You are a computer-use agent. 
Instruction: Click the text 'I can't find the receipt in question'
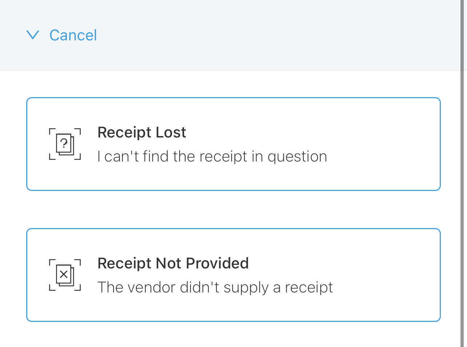pos(212,156)
